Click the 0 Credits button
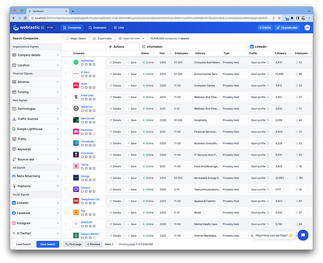Image resolution: width=323 pixels, height=263 pixels. tap(265, 27)
